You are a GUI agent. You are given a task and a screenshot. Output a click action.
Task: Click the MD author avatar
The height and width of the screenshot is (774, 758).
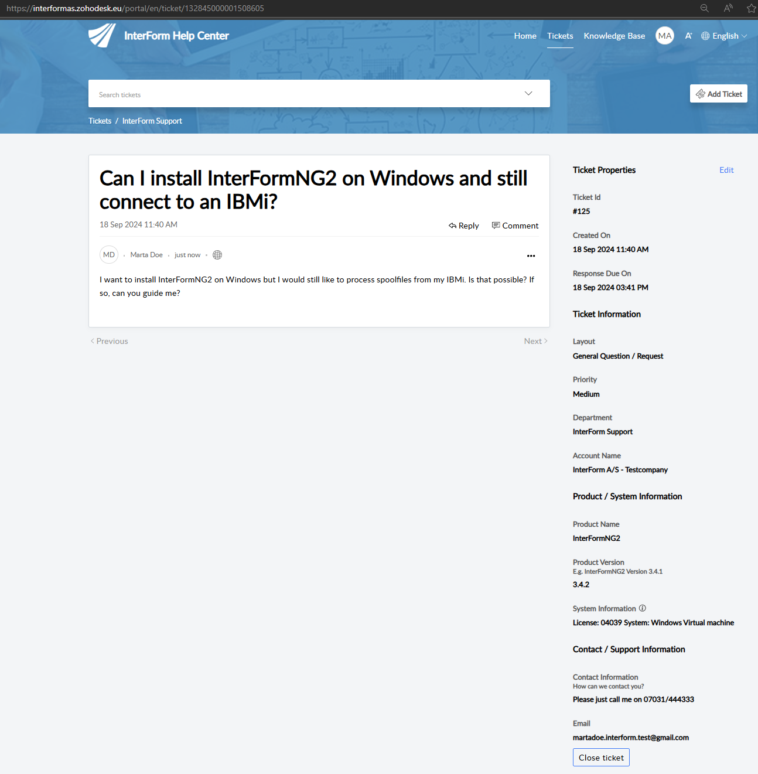(x=109, y=255)
